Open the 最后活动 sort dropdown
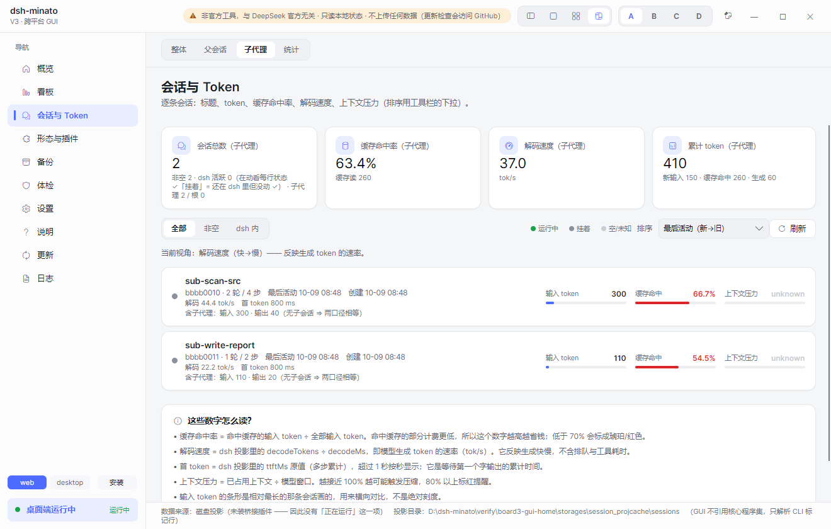Image resolution: width=831 pixels, height=529 pixels. pyautogui.click(x=713, y=229)
